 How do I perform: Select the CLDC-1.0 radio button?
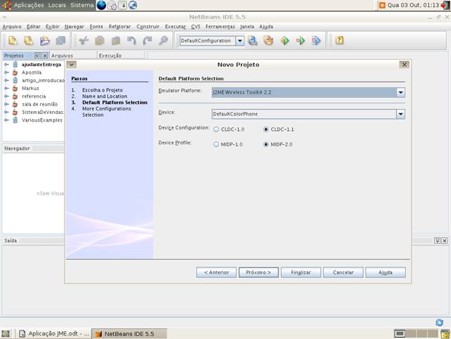tap(216, 129)
